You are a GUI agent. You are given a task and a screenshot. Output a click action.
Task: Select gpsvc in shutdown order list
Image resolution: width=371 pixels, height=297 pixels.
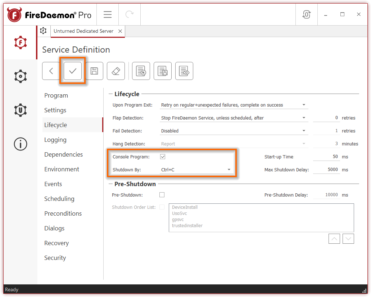[178, 219]
